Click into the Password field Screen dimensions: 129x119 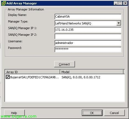click(88, 49)
